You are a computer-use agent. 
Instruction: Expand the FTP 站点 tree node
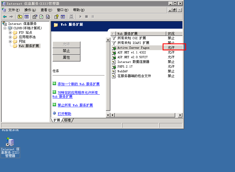pyautogui.click(x=10, y=33)
